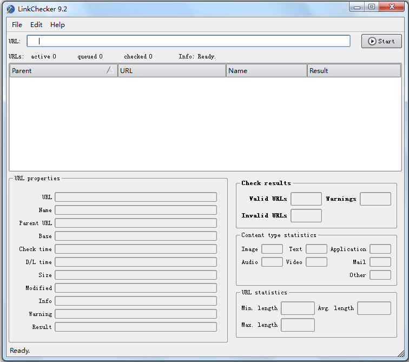Click the Image content type count box

coord(272,249)
